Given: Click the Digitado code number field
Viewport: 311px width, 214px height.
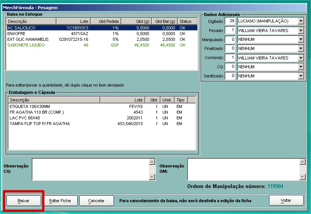Looking at the screenshot, I should [x=230, y=21].
